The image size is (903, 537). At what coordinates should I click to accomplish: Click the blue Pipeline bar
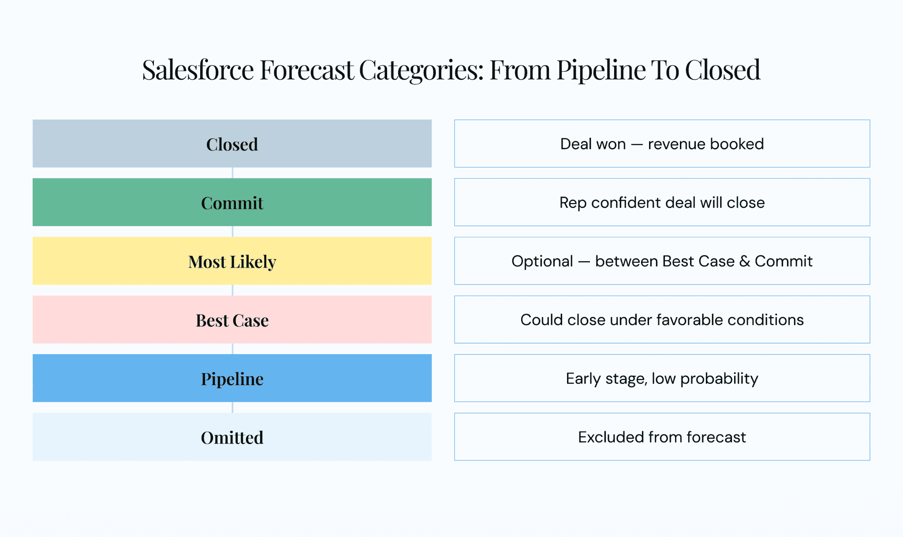pyautogui.click(x=232, y=378)
